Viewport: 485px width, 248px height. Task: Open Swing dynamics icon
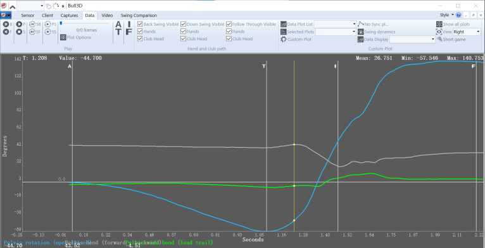click(x=361, y=32)
